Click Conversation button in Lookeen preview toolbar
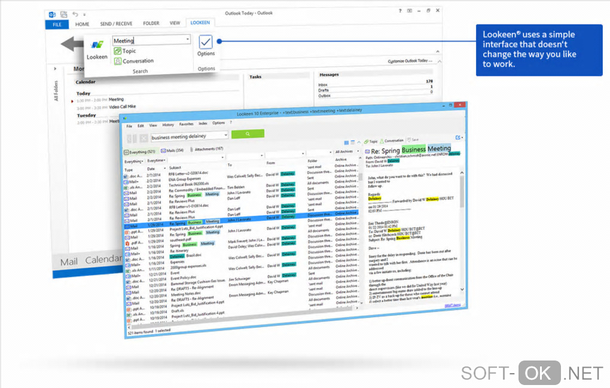The image size is (610, 388). pos(392,140)
